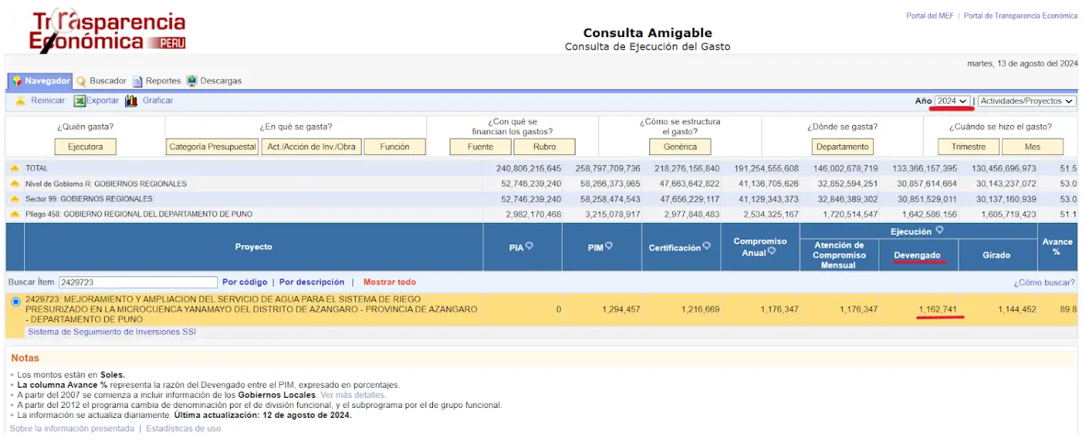
Task: Open the Año 2024 dropdown
Action: click(x=952, y=101)
